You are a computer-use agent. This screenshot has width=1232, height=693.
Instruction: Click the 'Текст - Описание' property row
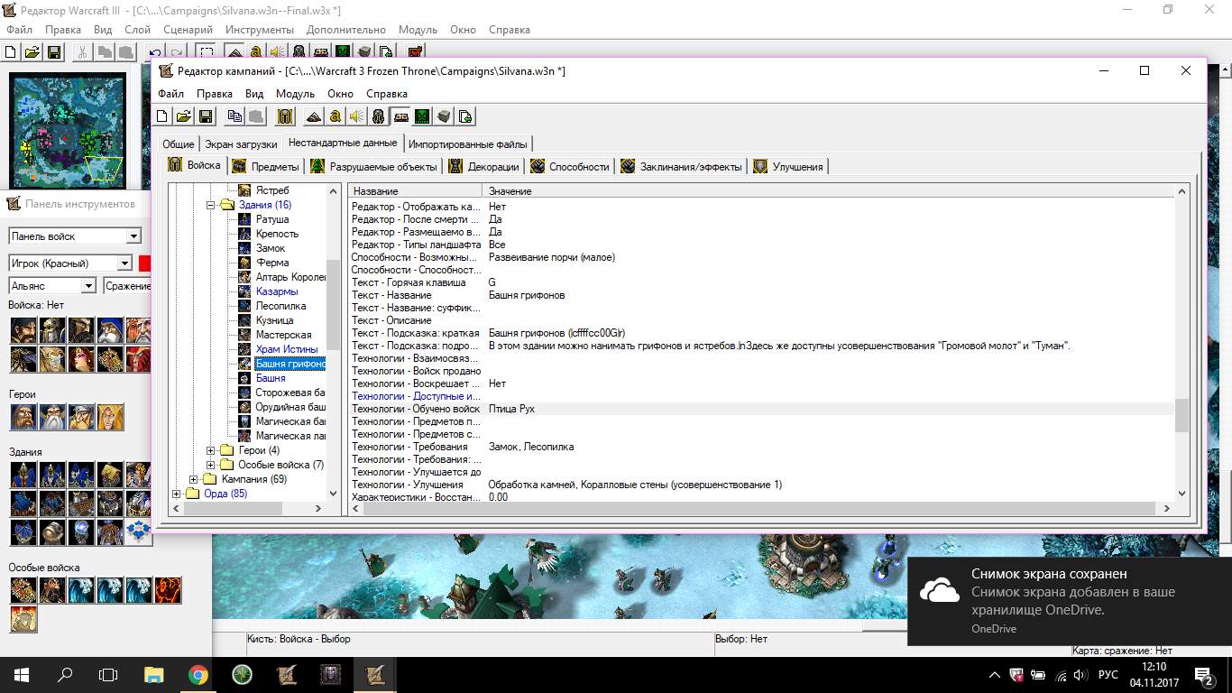[x=762, y=320]
